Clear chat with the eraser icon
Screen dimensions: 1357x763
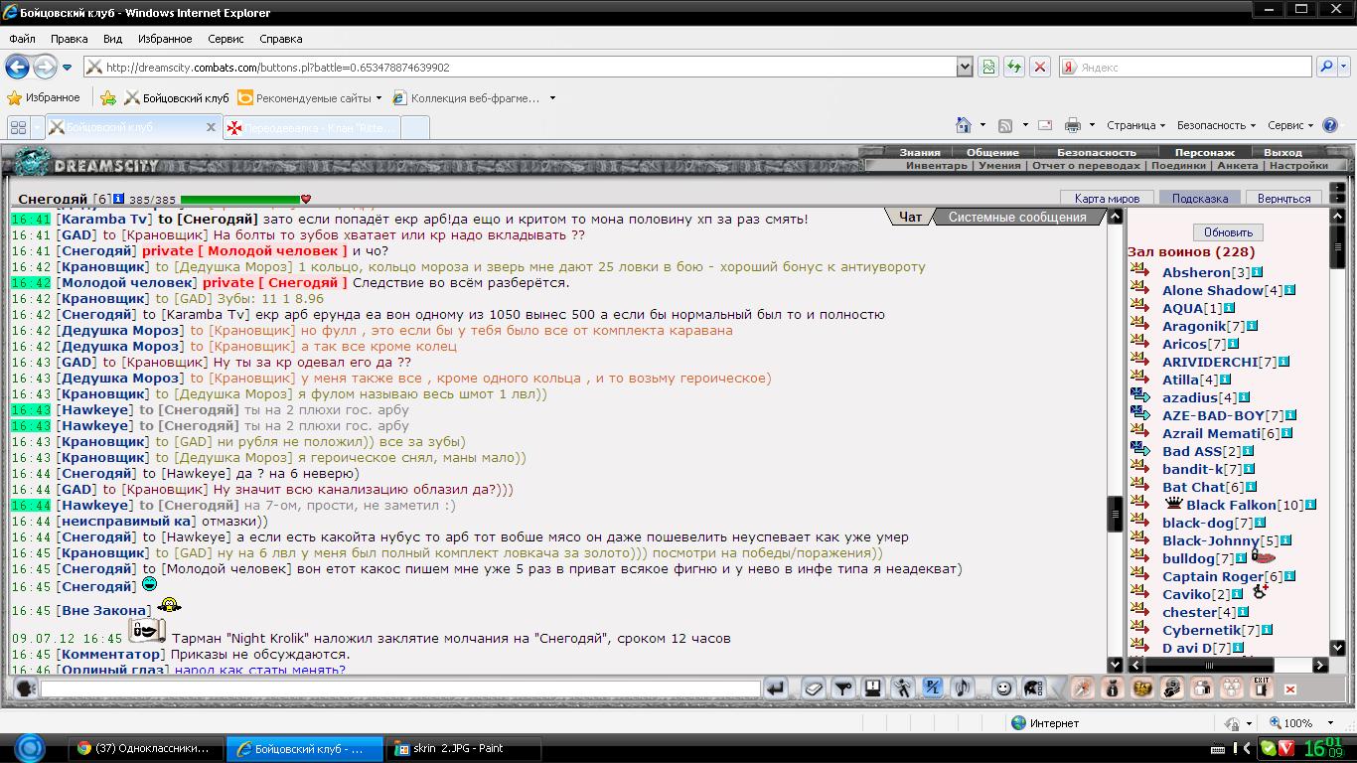814,687
